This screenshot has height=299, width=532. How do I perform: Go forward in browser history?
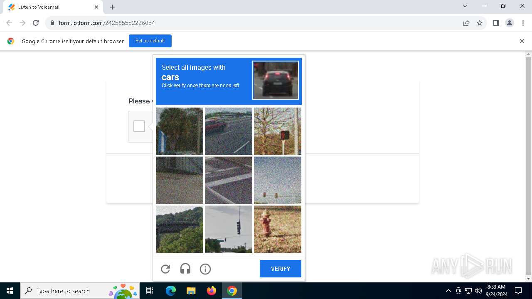pos(22,23)
